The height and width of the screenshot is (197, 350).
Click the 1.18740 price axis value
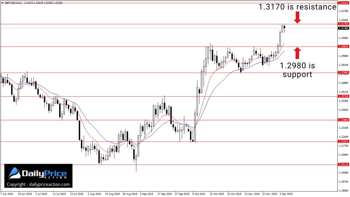click(344, 182)
